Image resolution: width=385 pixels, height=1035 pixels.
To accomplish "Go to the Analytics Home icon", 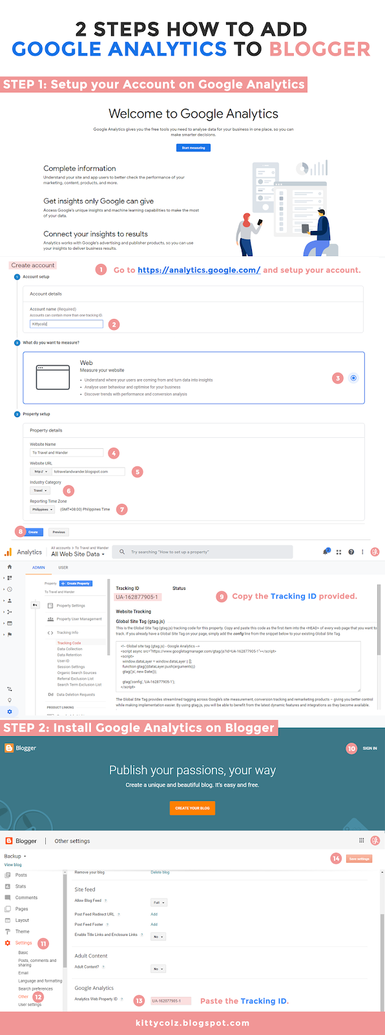I will [9, 567].
